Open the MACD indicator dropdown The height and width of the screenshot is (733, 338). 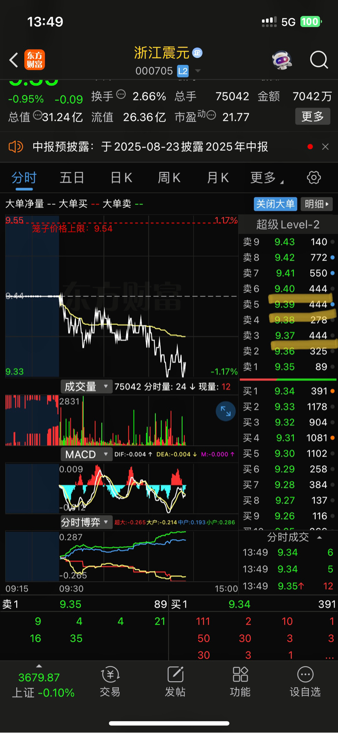point(86,454)
